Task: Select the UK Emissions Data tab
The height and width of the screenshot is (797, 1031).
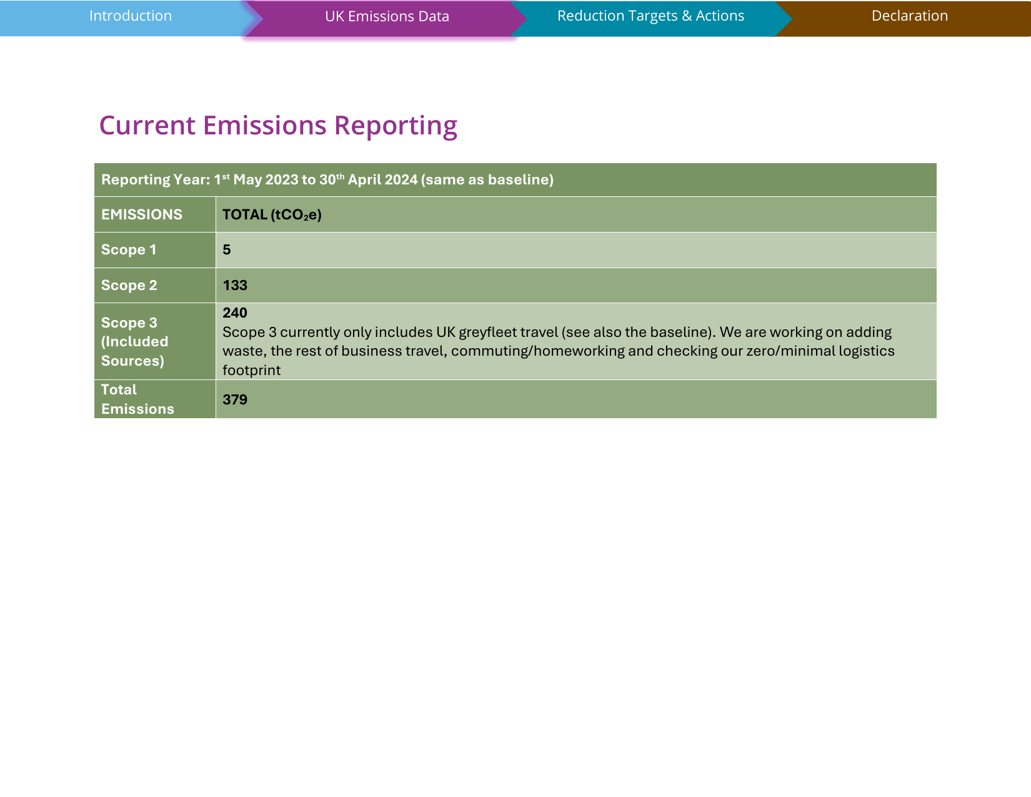Action: pos(387,17)
